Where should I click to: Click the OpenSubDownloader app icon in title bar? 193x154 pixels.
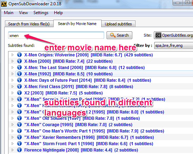pos(4,4)
